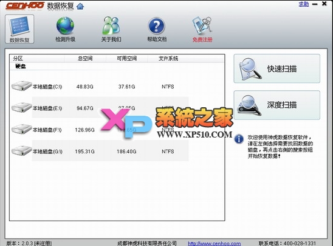Click free space value 37.61G
The image size is (333, 246).
126,87
